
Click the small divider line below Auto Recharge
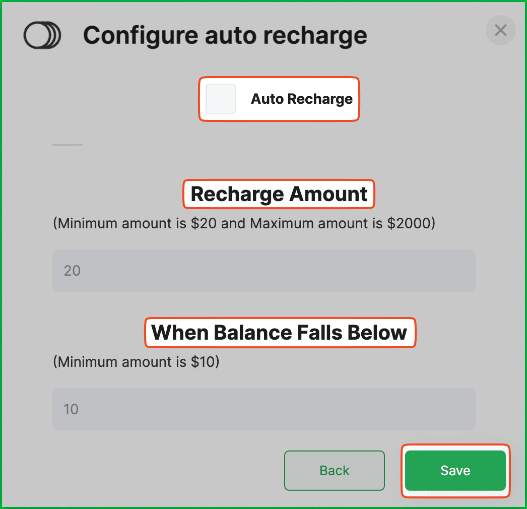[67, 145]
